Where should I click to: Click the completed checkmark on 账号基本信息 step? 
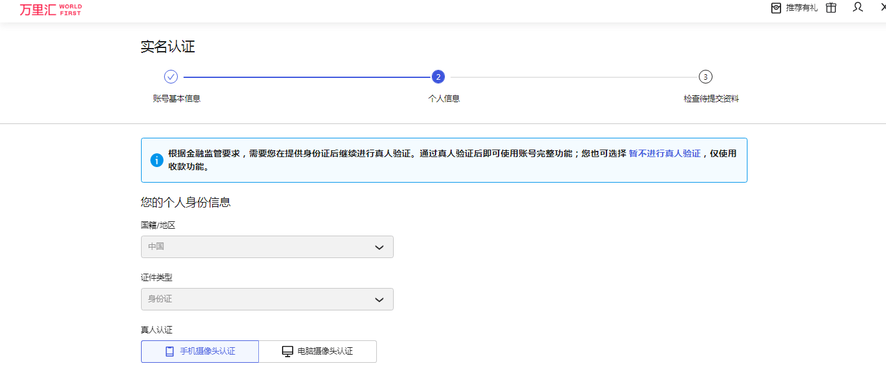(x=171, y=76)
